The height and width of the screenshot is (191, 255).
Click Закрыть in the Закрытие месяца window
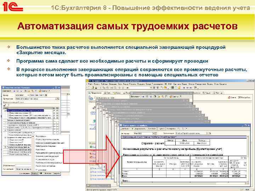pyautogui.click(x=56, y=173)
